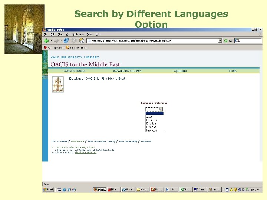Open the Go menu
Image resolution: width=267 pixels, height=200 pixels.
(67, 34)
